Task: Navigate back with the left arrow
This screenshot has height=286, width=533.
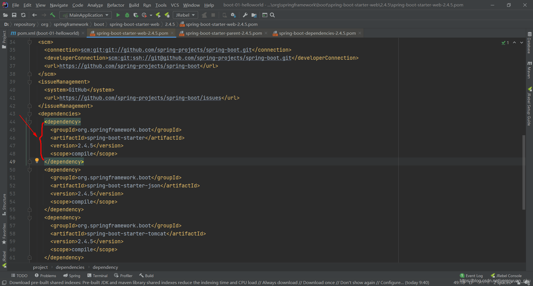Action: [34, 15]
